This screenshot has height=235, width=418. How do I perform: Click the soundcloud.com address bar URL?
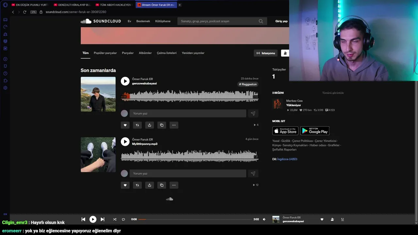click(x=76, y=12)
